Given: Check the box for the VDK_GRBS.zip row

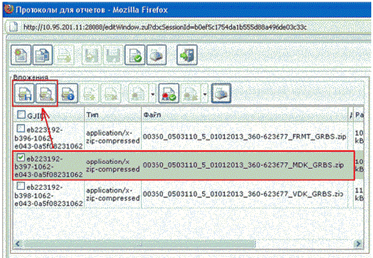Looking at the screenshot, I should [x=21, y=187].
